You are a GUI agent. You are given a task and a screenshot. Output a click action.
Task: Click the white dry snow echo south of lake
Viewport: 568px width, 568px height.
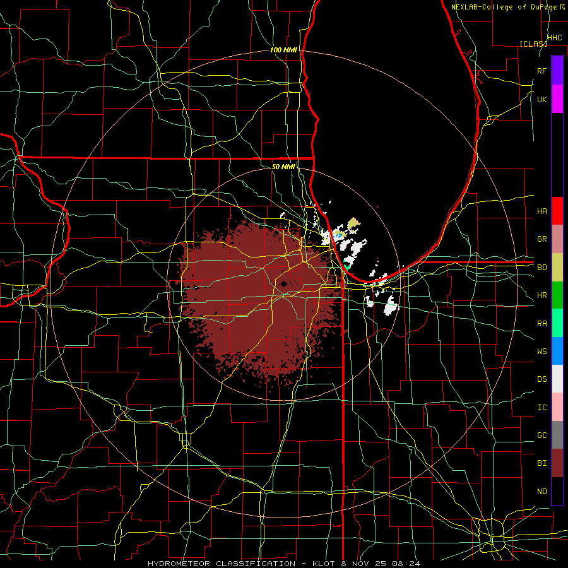tap(391, 305)
